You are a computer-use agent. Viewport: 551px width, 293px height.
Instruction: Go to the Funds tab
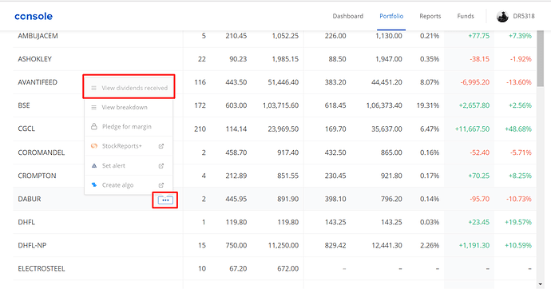[466, 16]
